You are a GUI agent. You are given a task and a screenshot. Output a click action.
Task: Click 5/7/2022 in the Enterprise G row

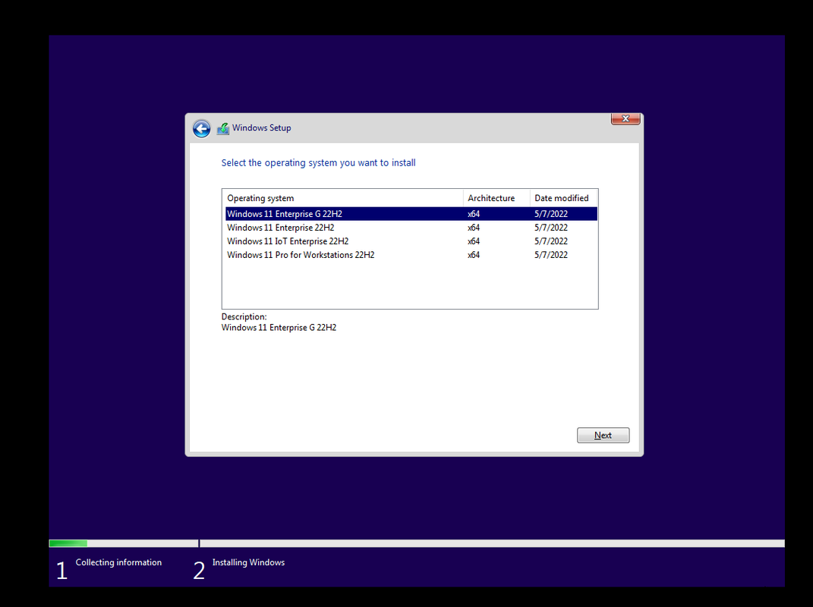click(x=550, y=213)
